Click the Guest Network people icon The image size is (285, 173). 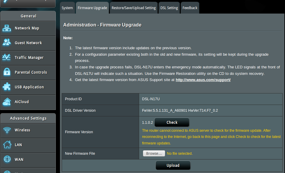(7, 42)
